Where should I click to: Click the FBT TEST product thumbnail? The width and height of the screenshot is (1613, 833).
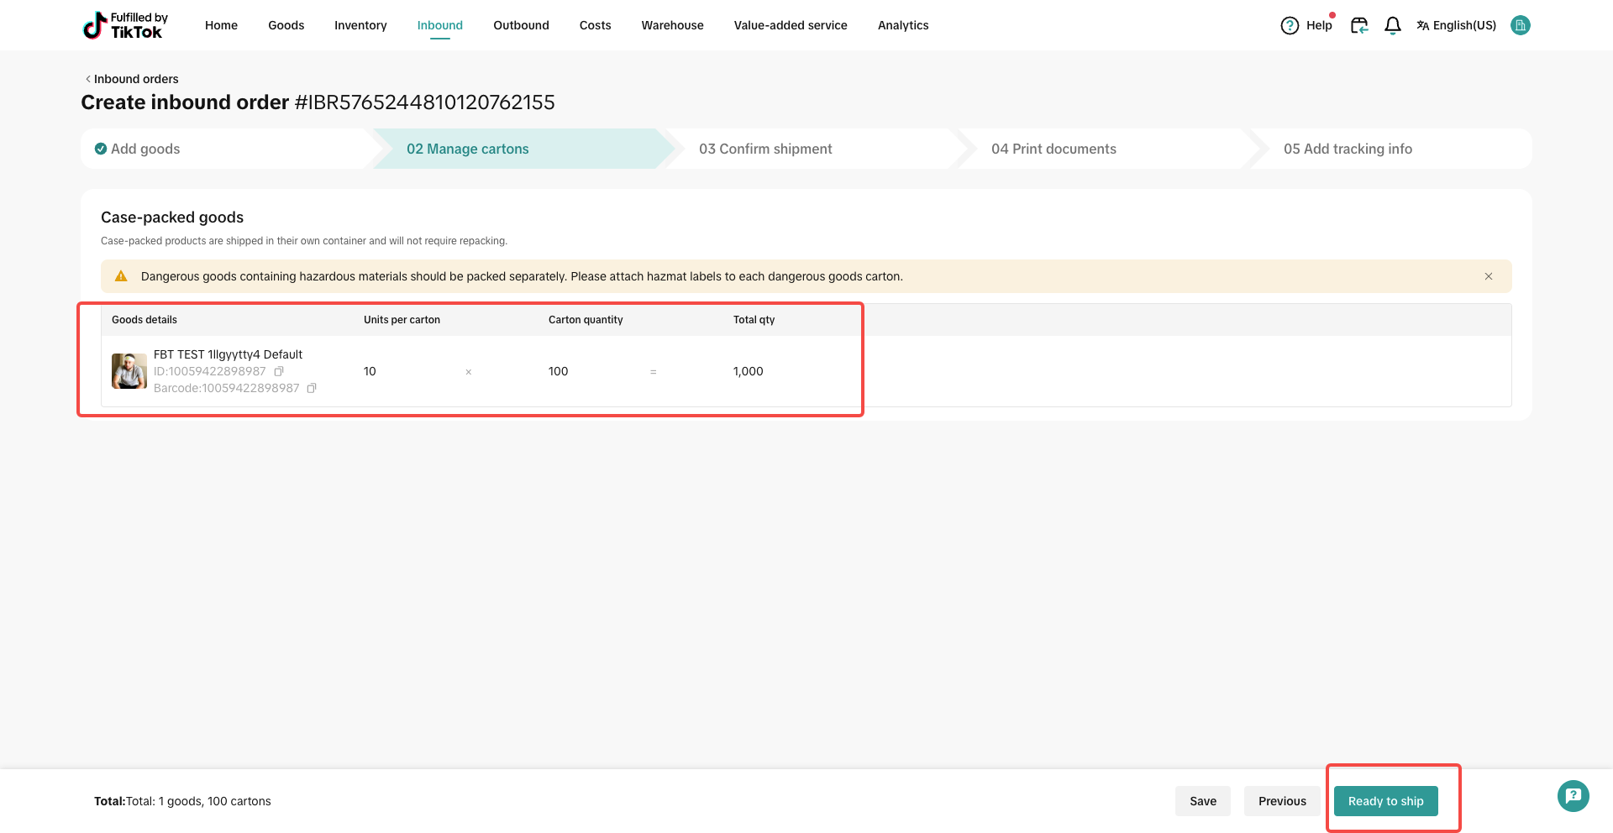(129, 371)
